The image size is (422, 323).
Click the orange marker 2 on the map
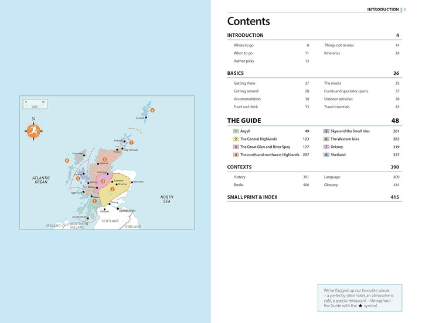coord(113,189)
